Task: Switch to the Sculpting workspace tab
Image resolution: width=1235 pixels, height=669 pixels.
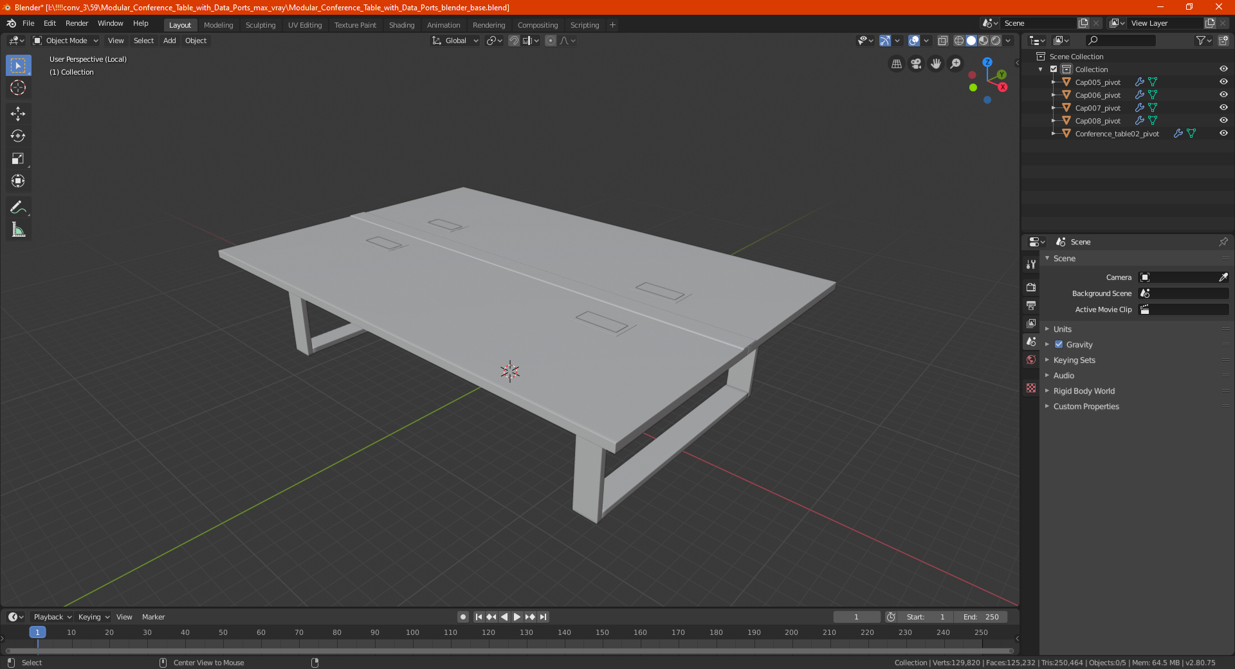Action: pos(261,25)
